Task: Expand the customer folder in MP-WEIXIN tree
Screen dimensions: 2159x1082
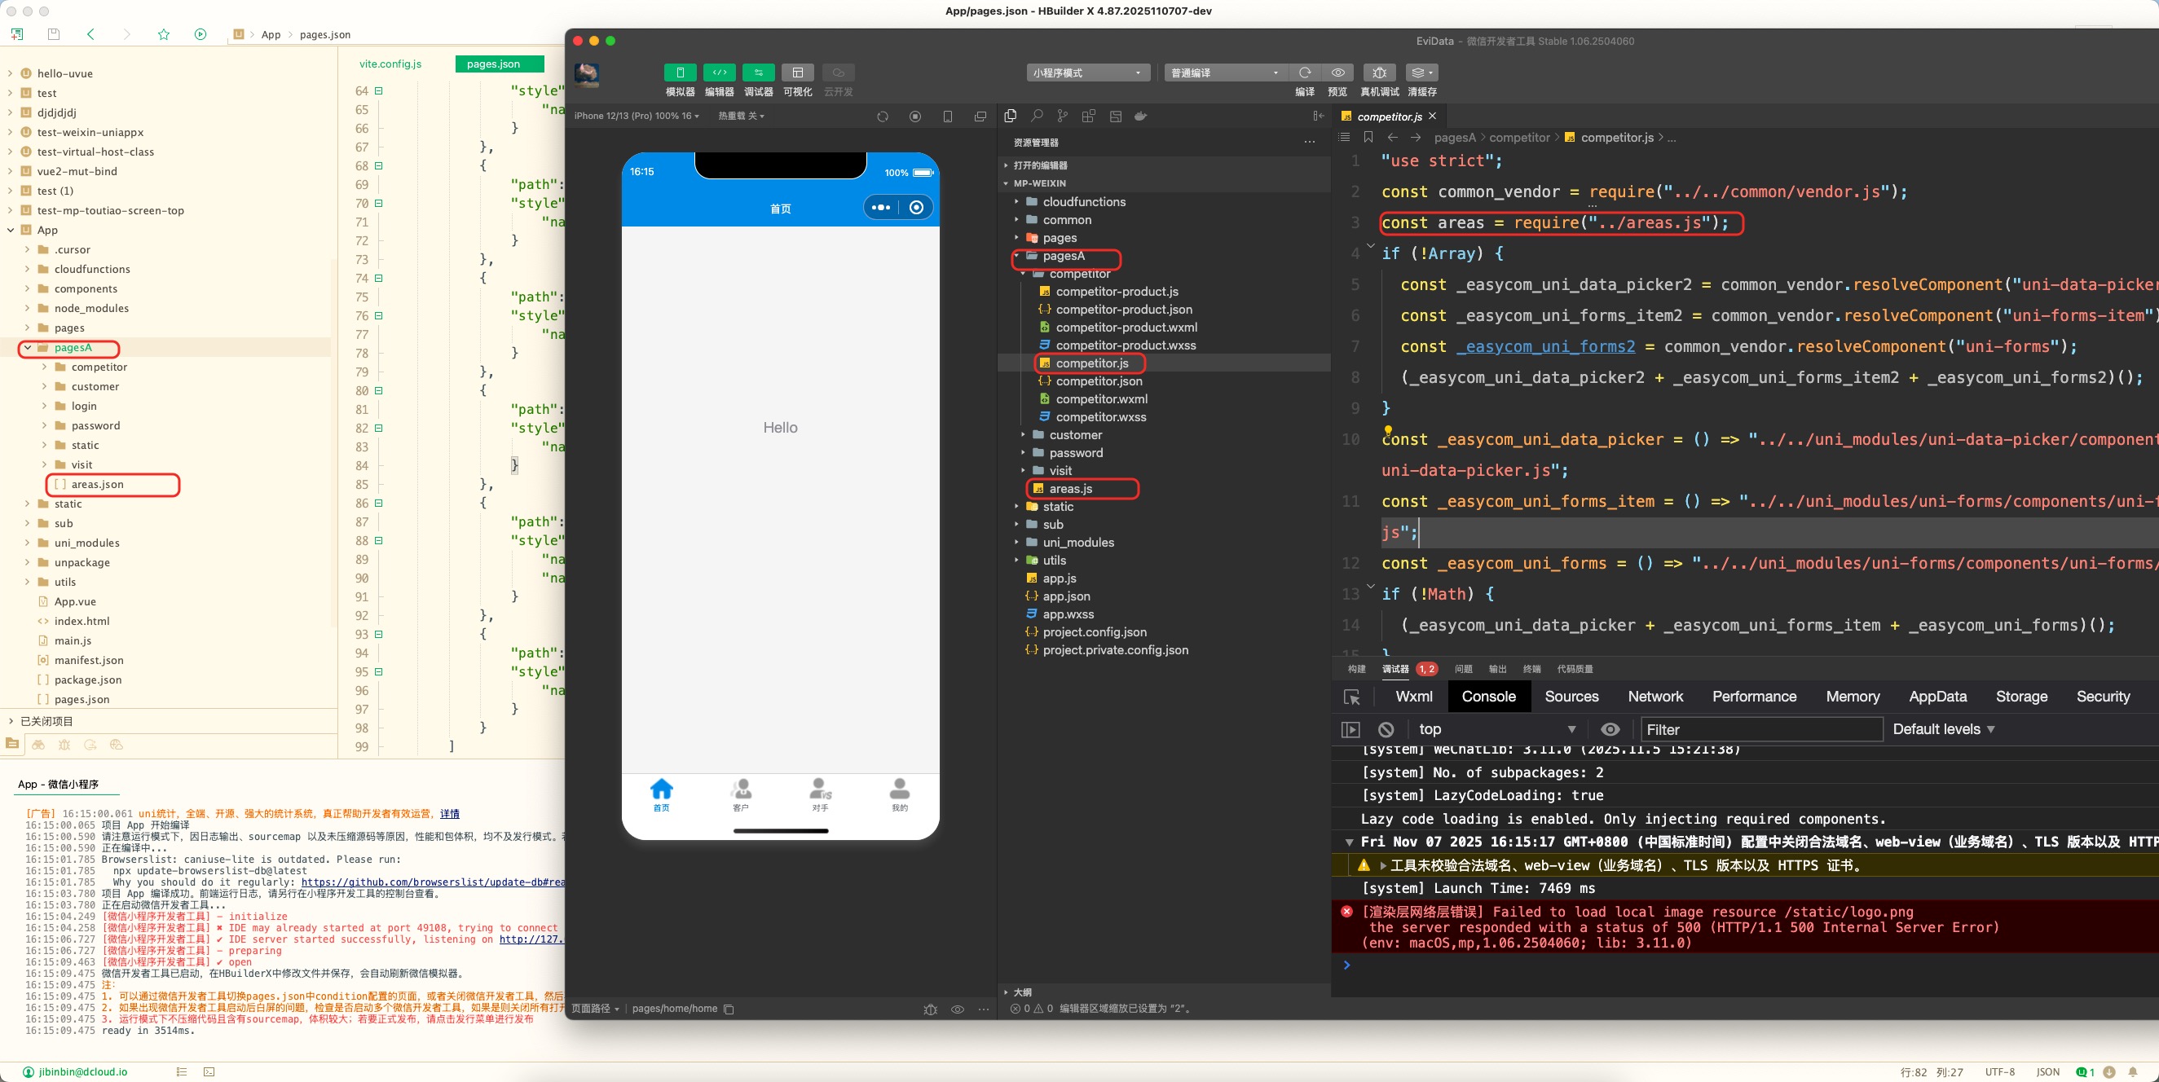Action: coord(1075,435)
